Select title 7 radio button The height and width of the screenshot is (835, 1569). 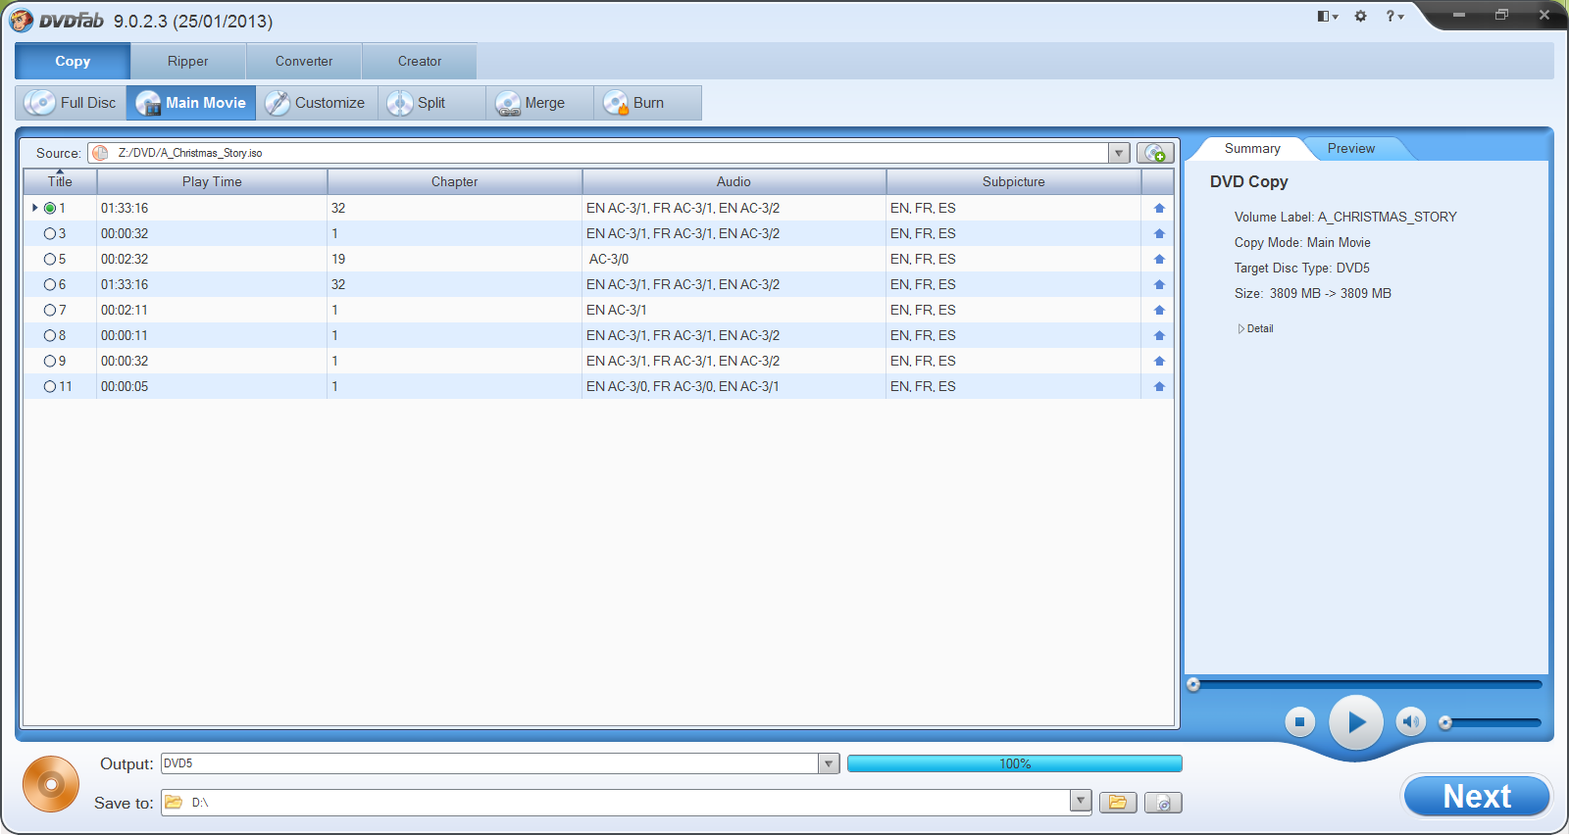(x=49, y=310)
